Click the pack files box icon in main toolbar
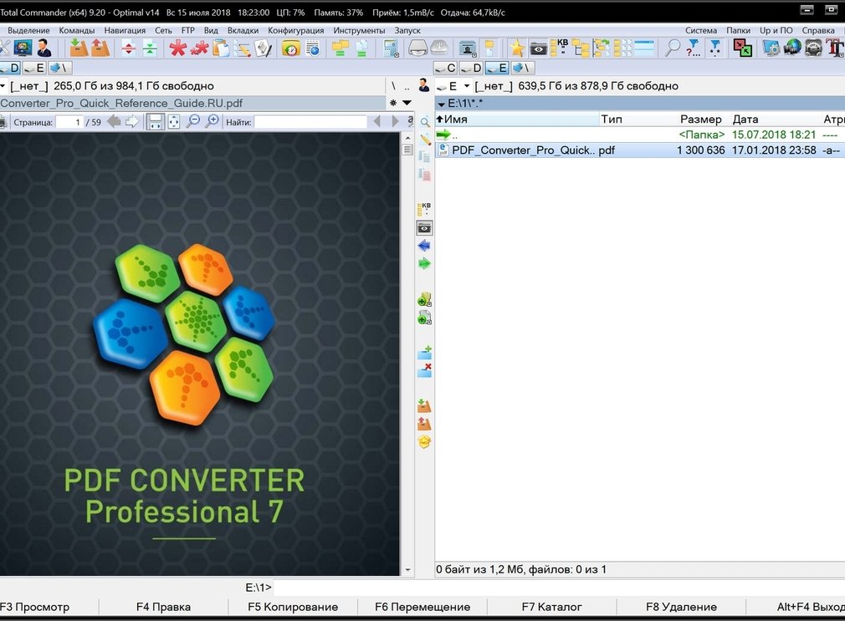 [x=79, y=48]
